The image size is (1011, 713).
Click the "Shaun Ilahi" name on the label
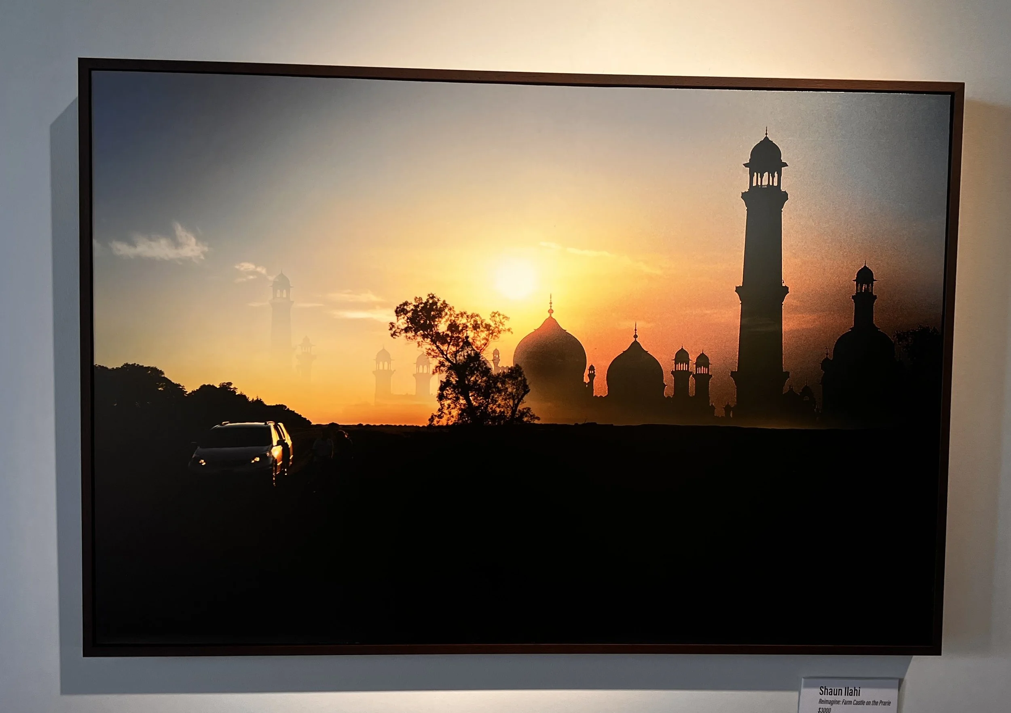[x=839, y=691]
